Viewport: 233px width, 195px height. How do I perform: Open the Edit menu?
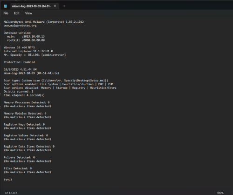point(17,13)
